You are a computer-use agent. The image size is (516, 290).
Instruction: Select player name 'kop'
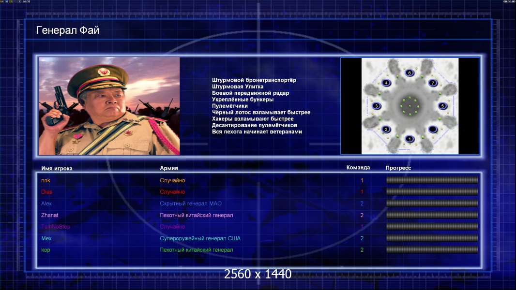pos(46,250)
